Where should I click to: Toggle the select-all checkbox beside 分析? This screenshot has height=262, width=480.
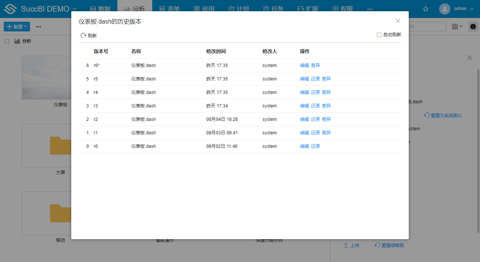(x=7, y=41)
